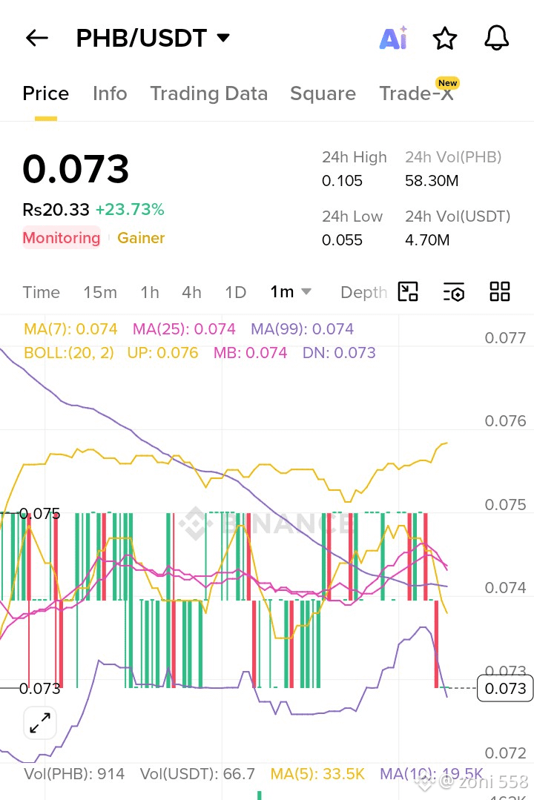Tap the volume MA(5): 33.5K label
Screen dimensions: 534x800
(x=317, y=774)
